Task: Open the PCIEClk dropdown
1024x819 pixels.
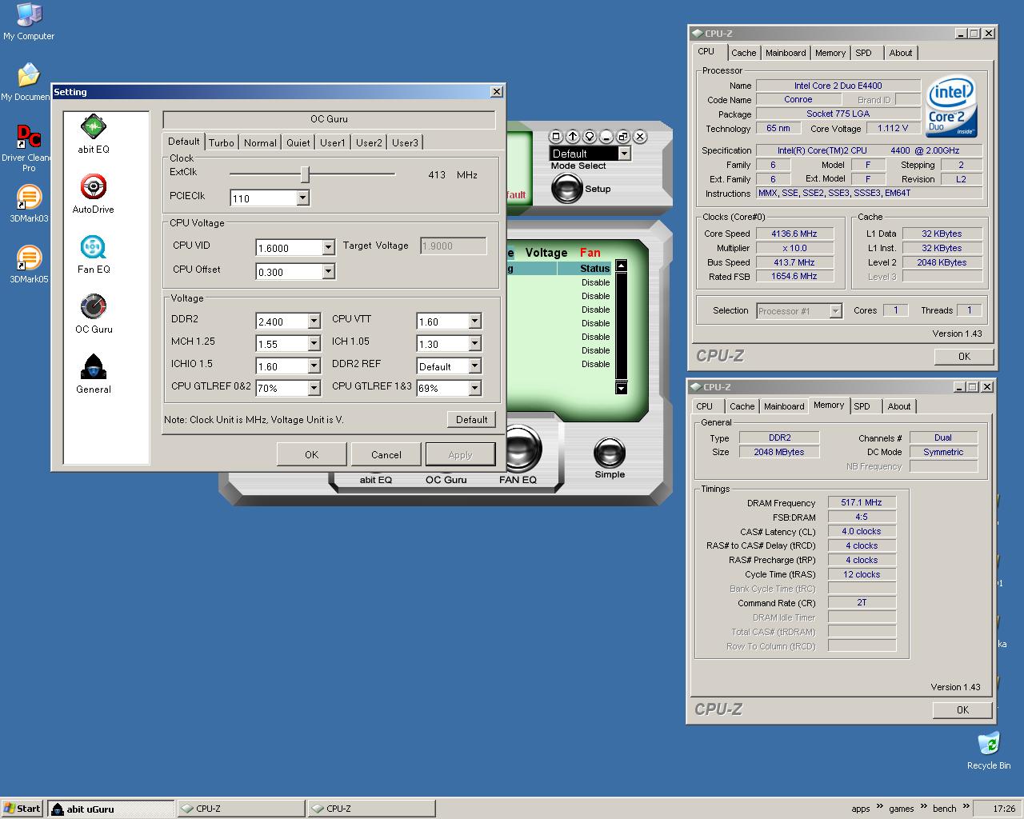Action: click(x=302, y=198)
